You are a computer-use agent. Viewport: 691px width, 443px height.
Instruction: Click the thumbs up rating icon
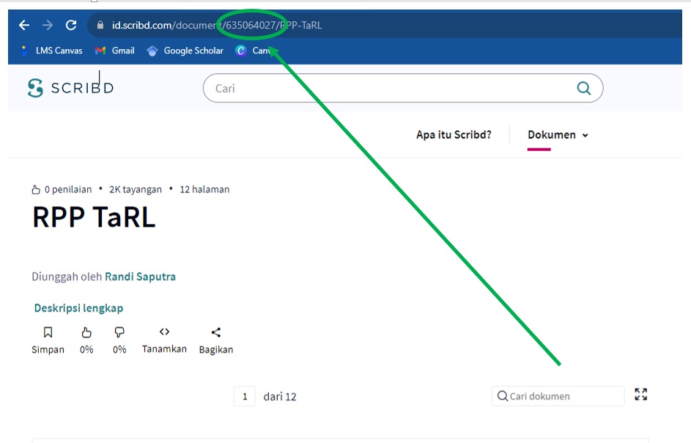click(x=86, y=332)
